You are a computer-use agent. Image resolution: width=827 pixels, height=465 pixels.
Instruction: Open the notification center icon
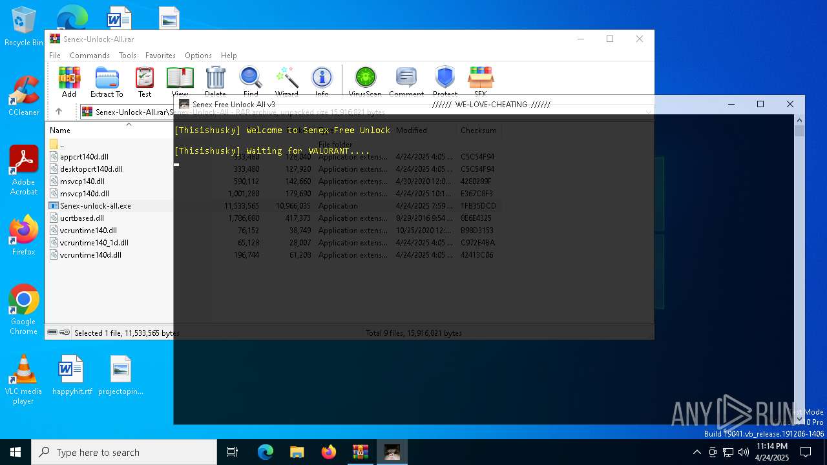point(806,452)
